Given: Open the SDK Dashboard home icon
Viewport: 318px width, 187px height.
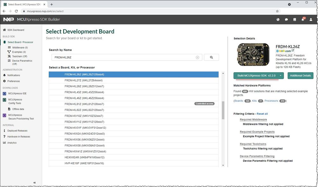Looking at the screenshot, I should click(4, 30).
